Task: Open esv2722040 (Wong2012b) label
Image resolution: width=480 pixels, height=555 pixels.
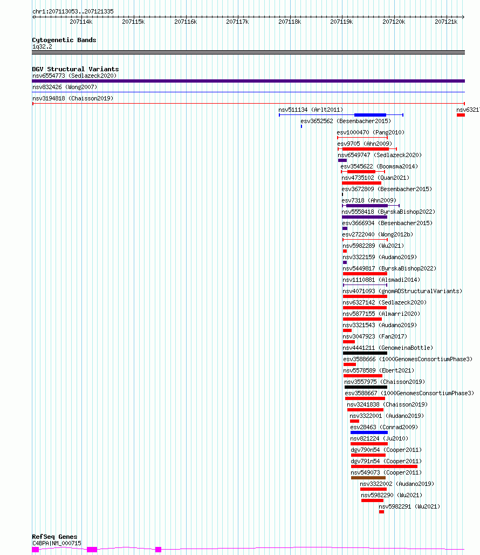Action: click(378, 234)
